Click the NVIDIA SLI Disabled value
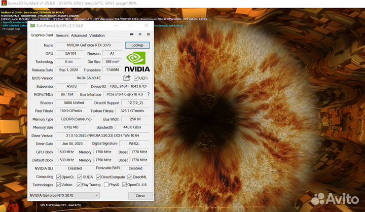 tap(75, 168)
